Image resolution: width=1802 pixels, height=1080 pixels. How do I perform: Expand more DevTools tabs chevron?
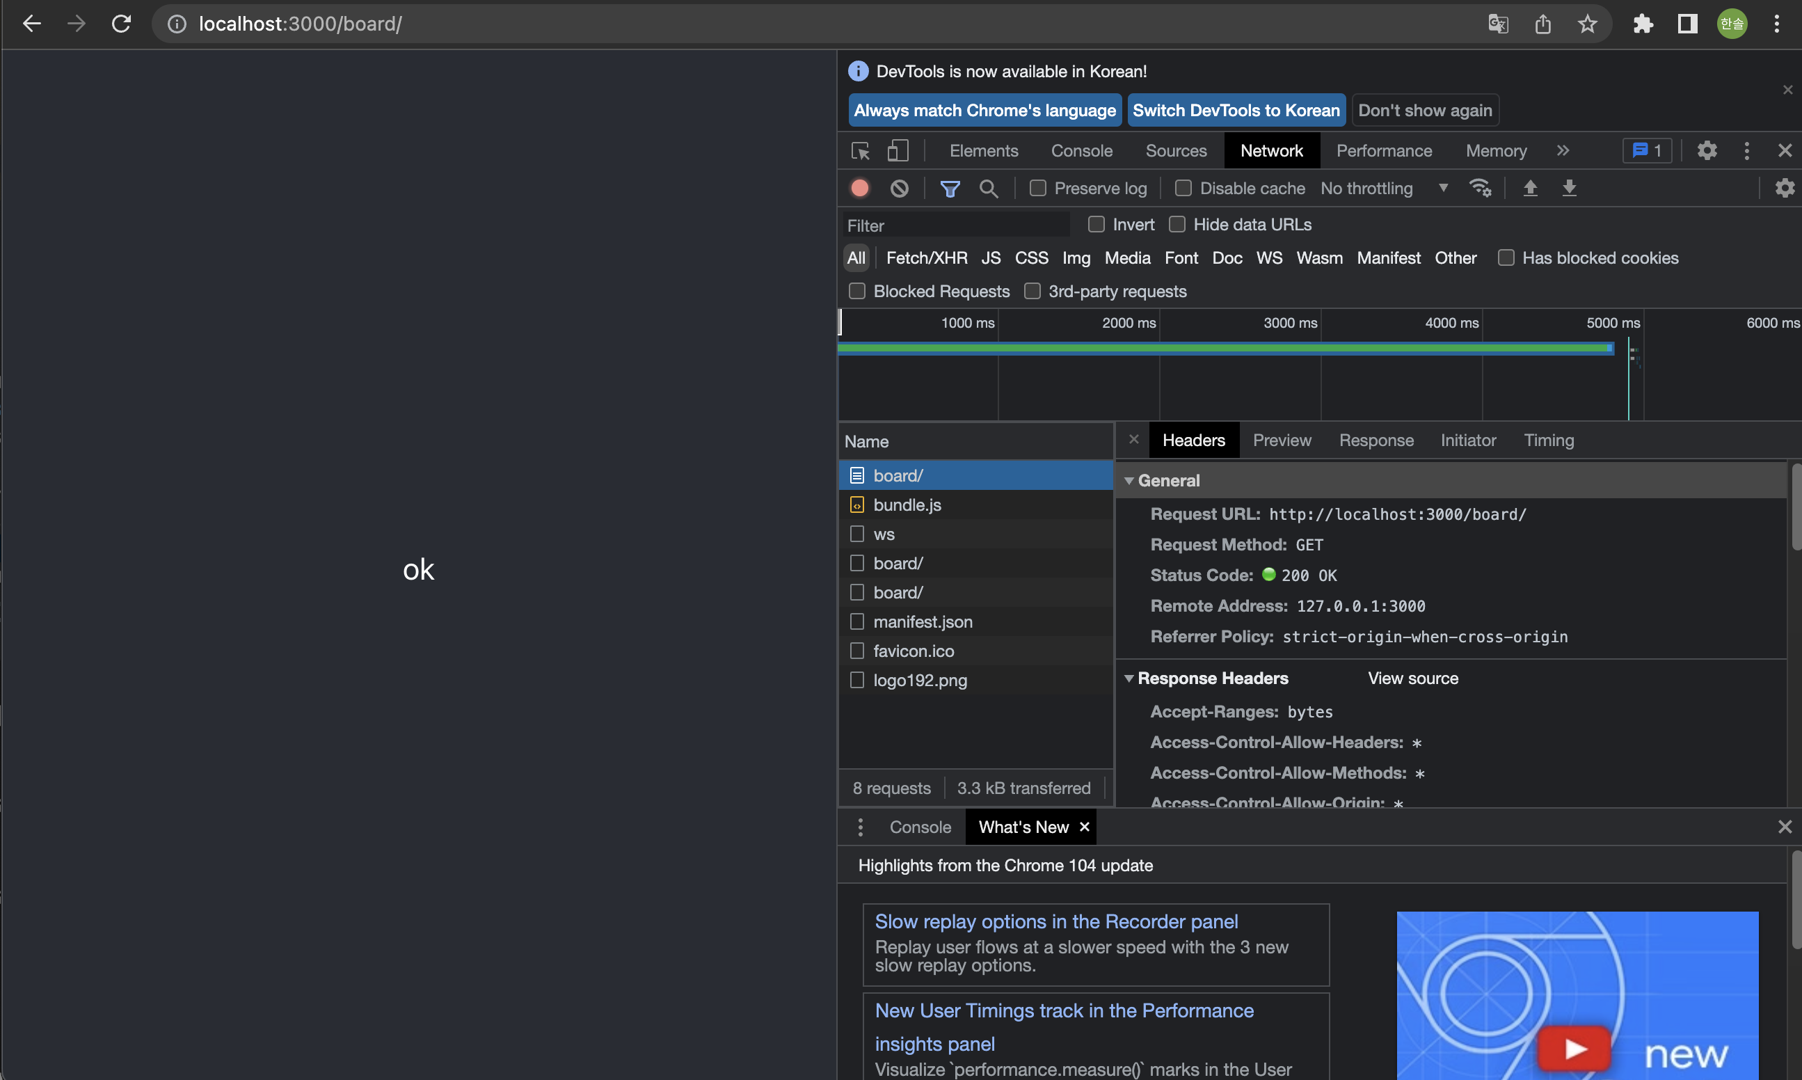(x=1563, y=150)
